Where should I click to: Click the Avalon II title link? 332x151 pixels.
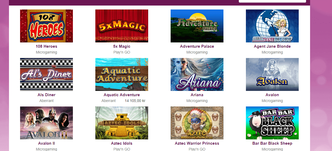coord(46,143)
